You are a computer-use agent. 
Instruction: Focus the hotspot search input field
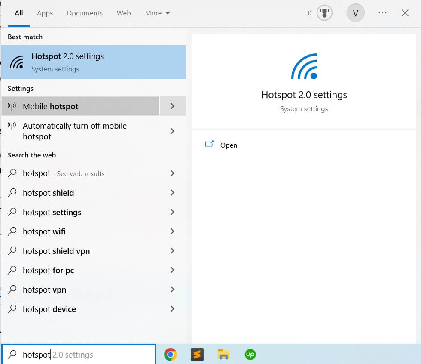[79, 355]
